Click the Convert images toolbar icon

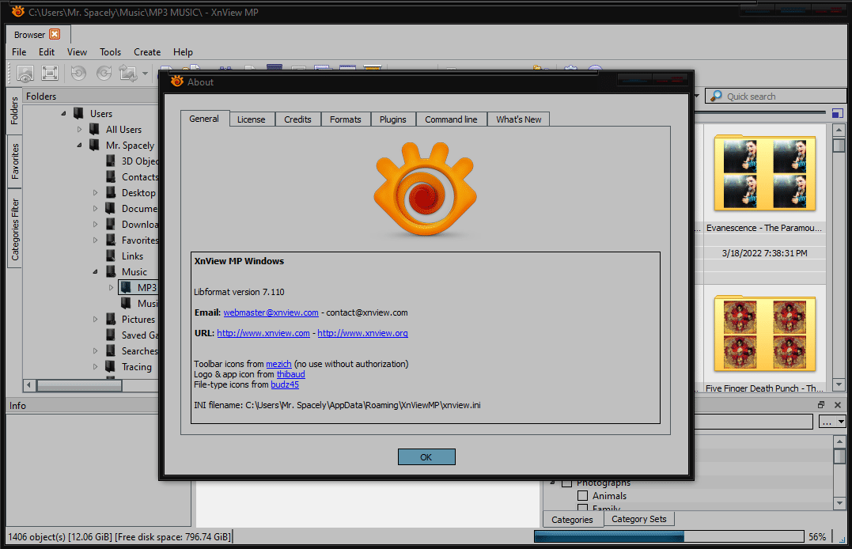tap(128, 73)
